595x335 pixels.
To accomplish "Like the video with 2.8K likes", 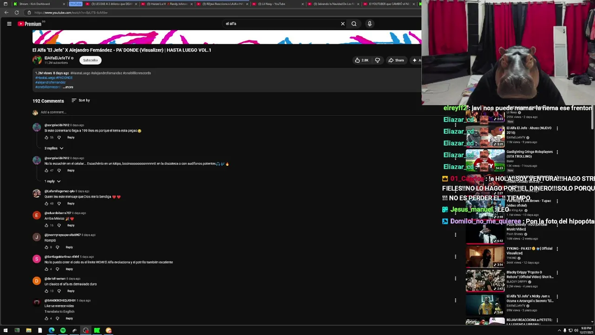I will click(x=362, y=60).
